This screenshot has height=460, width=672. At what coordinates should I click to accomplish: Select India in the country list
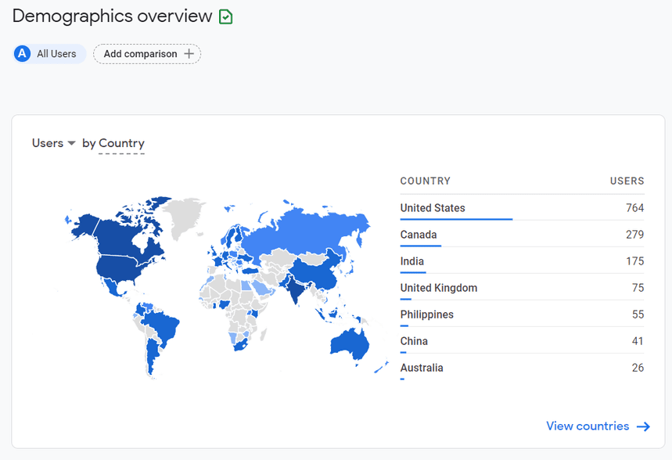pos(412,261)
